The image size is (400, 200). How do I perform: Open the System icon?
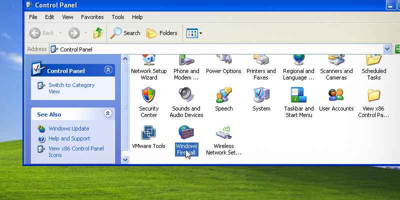(261, 95)
